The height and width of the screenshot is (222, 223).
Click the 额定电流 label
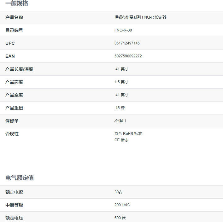[x=14, y=192]
